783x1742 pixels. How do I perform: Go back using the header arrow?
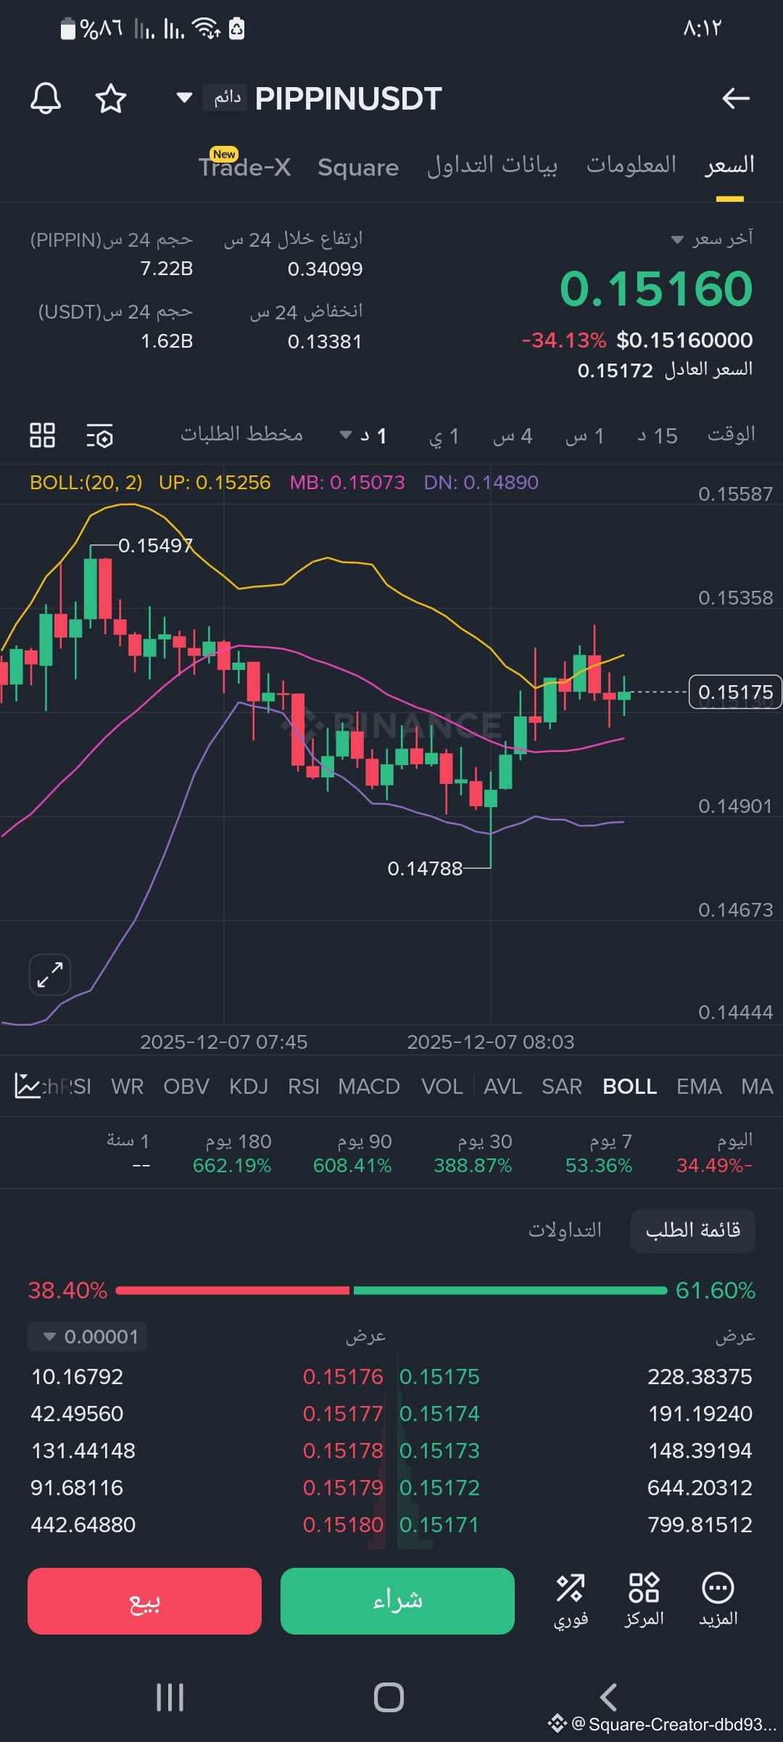pyautogui.click(x=735, y=98)
